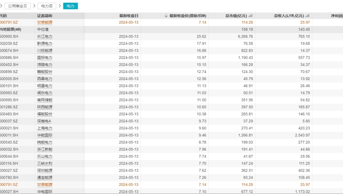
Task: Sort by the 证券简称 column header
Action: (45, 16)
